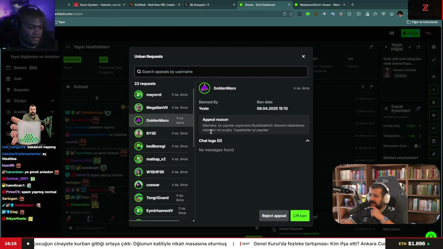This screenshot has width=443, height=249.
Task: Pop out the Kanal Eylemleri panel
Action: click(x=418, y=109)
